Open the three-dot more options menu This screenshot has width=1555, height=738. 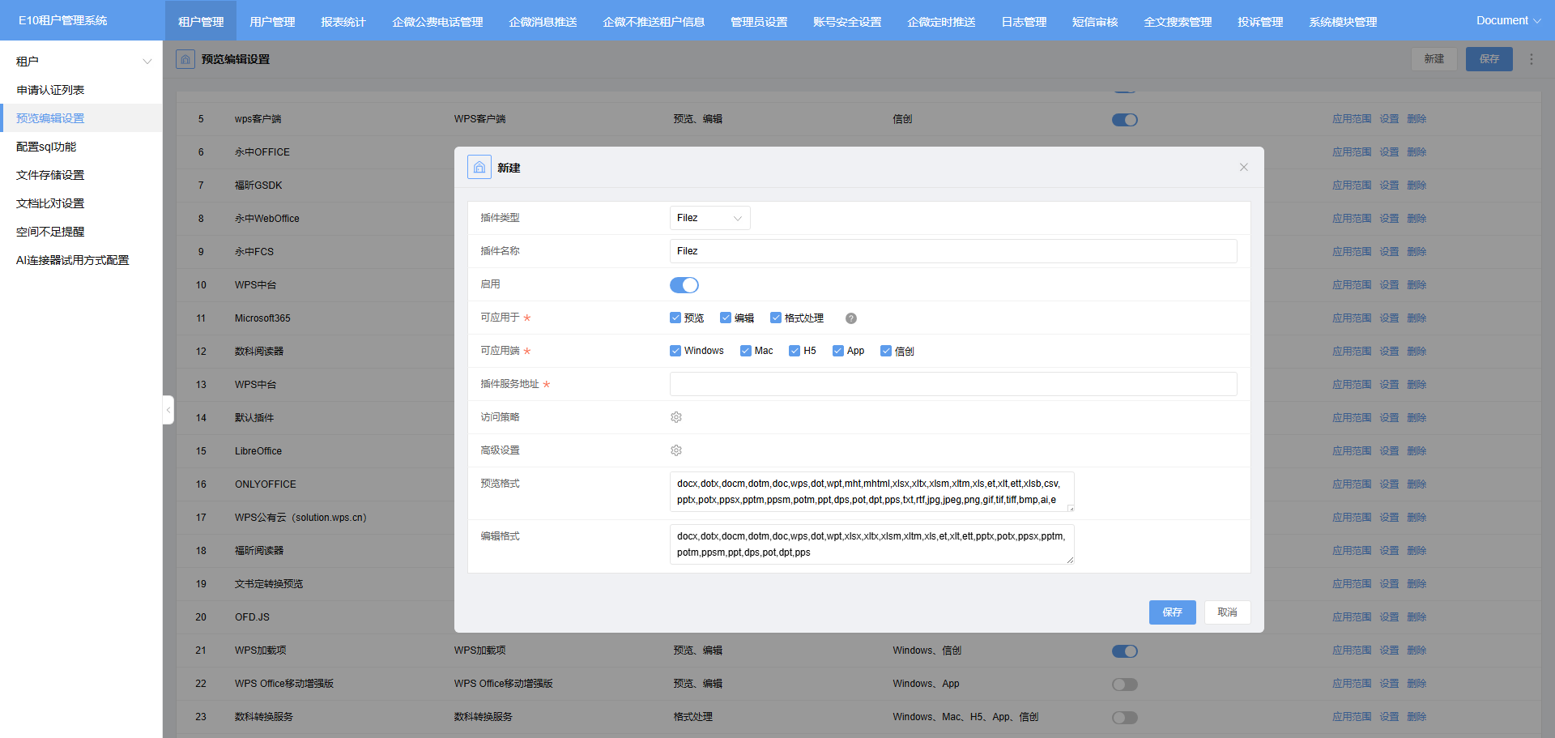tap(1532, 59)
